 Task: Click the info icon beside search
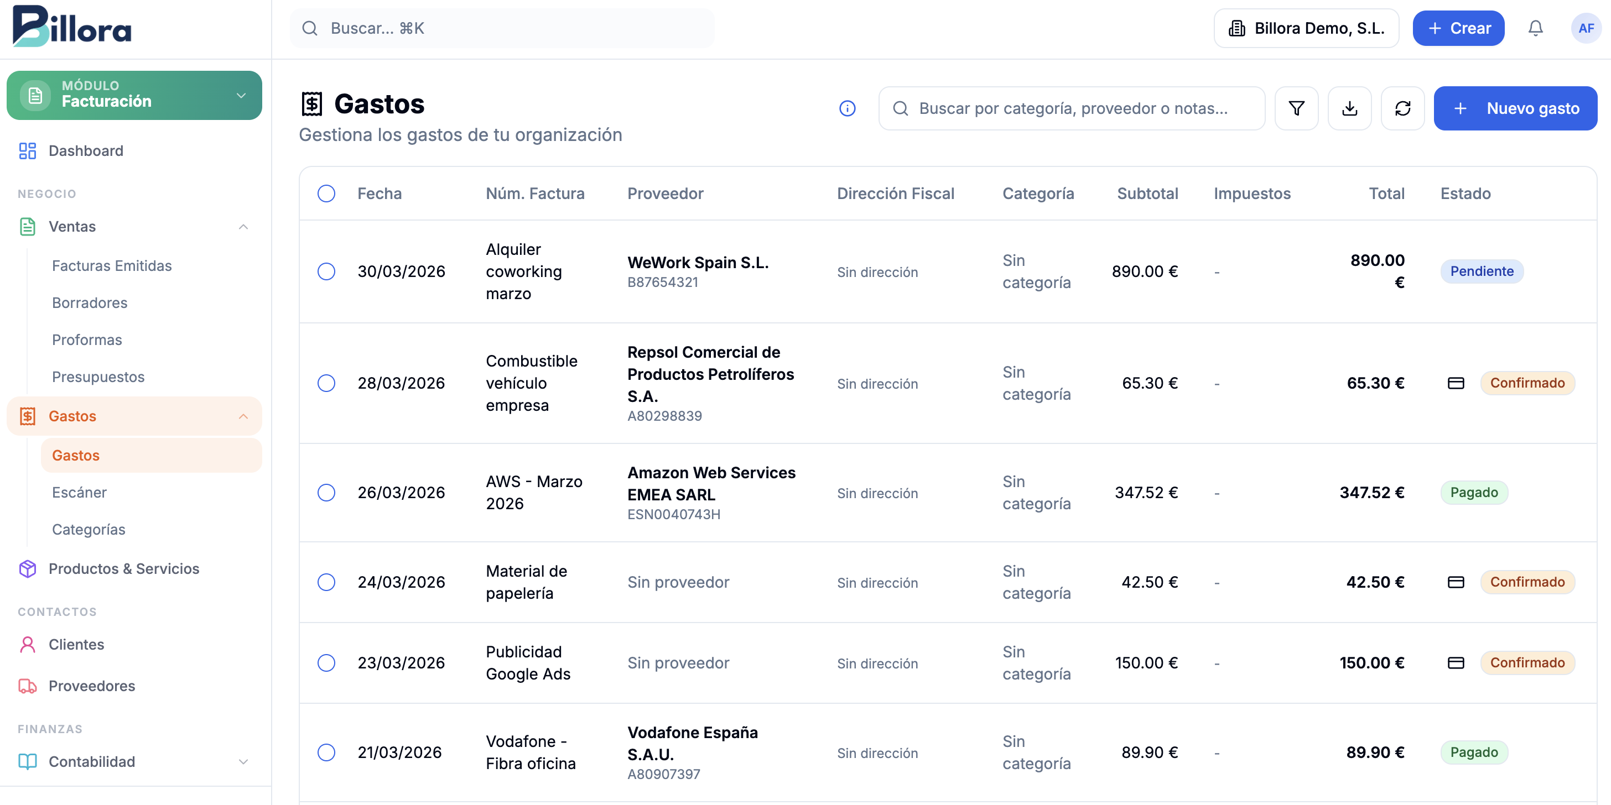[x=847, y=108]
